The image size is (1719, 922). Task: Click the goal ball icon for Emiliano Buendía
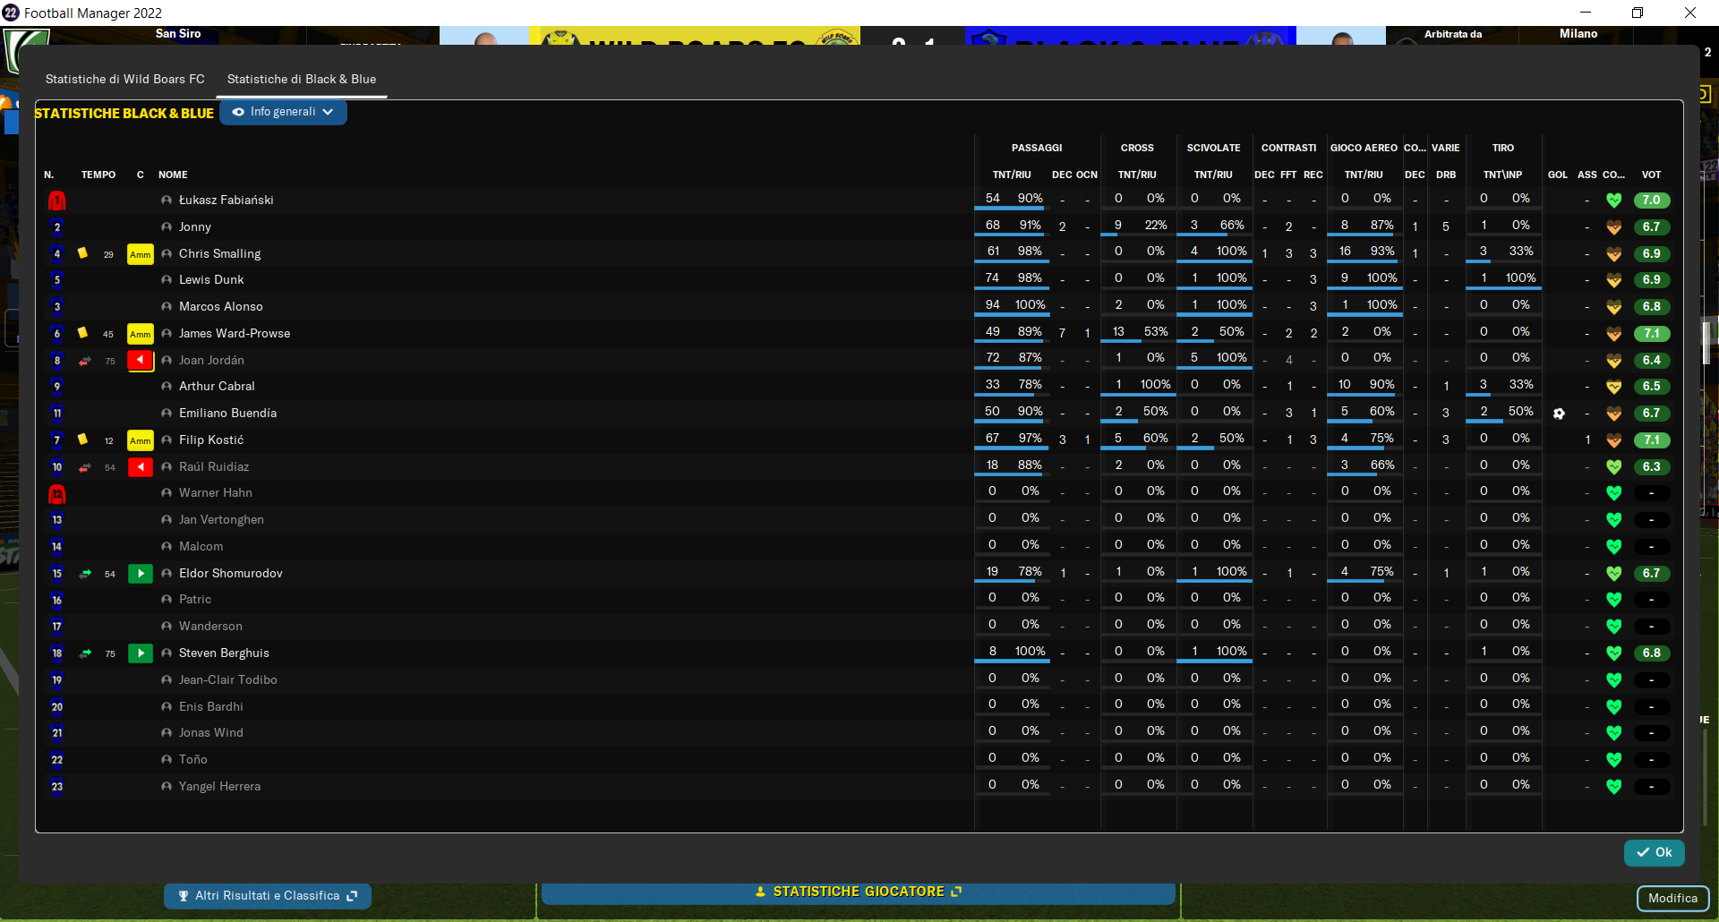tap(1559, 414)
